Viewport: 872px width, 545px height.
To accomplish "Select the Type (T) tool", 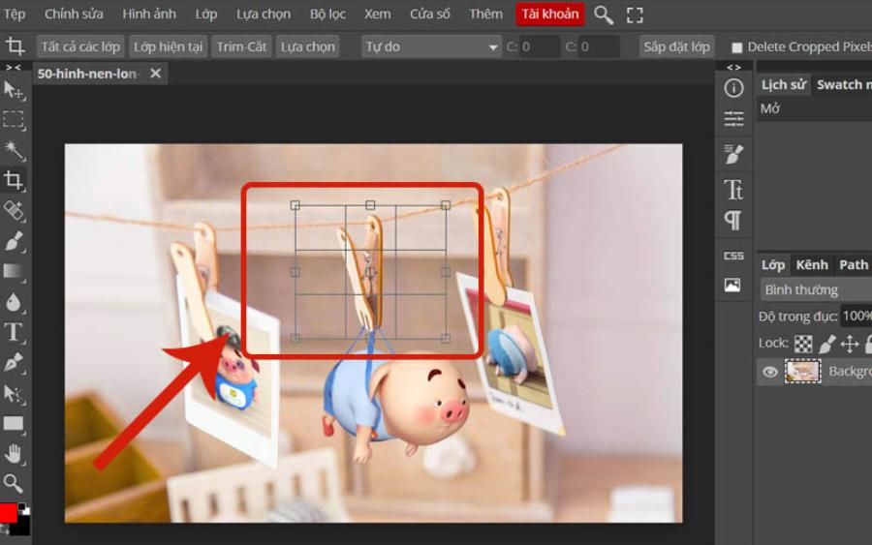I will [x=14, y=332].
